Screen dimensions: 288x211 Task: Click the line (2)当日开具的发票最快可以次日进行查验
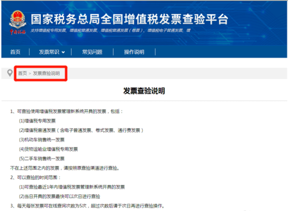[60, 197]
